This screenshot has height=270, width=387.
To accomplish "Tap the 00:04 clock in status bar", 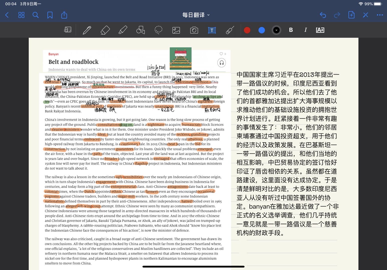I will pos(11,4).
